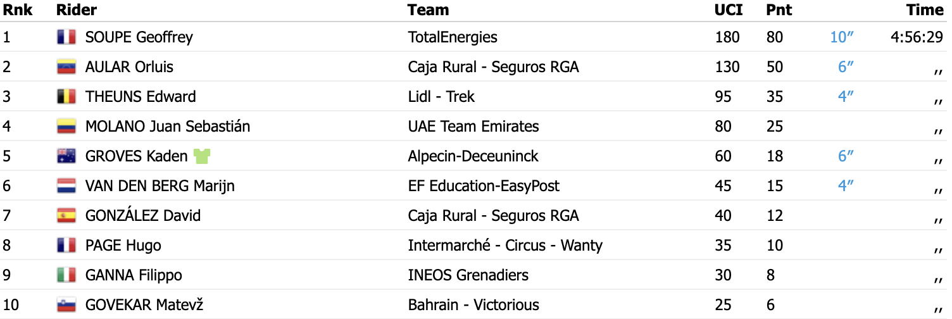Click the Australian flag beside GROVES Kaden

66,156
